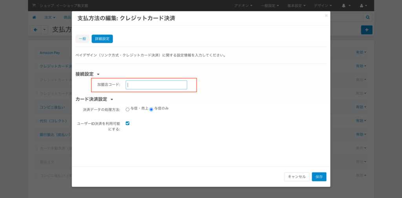The width and height of the screenshot is (402, 198).
Task: Click the 加盟店コード input field
Action: click(156, 85)
